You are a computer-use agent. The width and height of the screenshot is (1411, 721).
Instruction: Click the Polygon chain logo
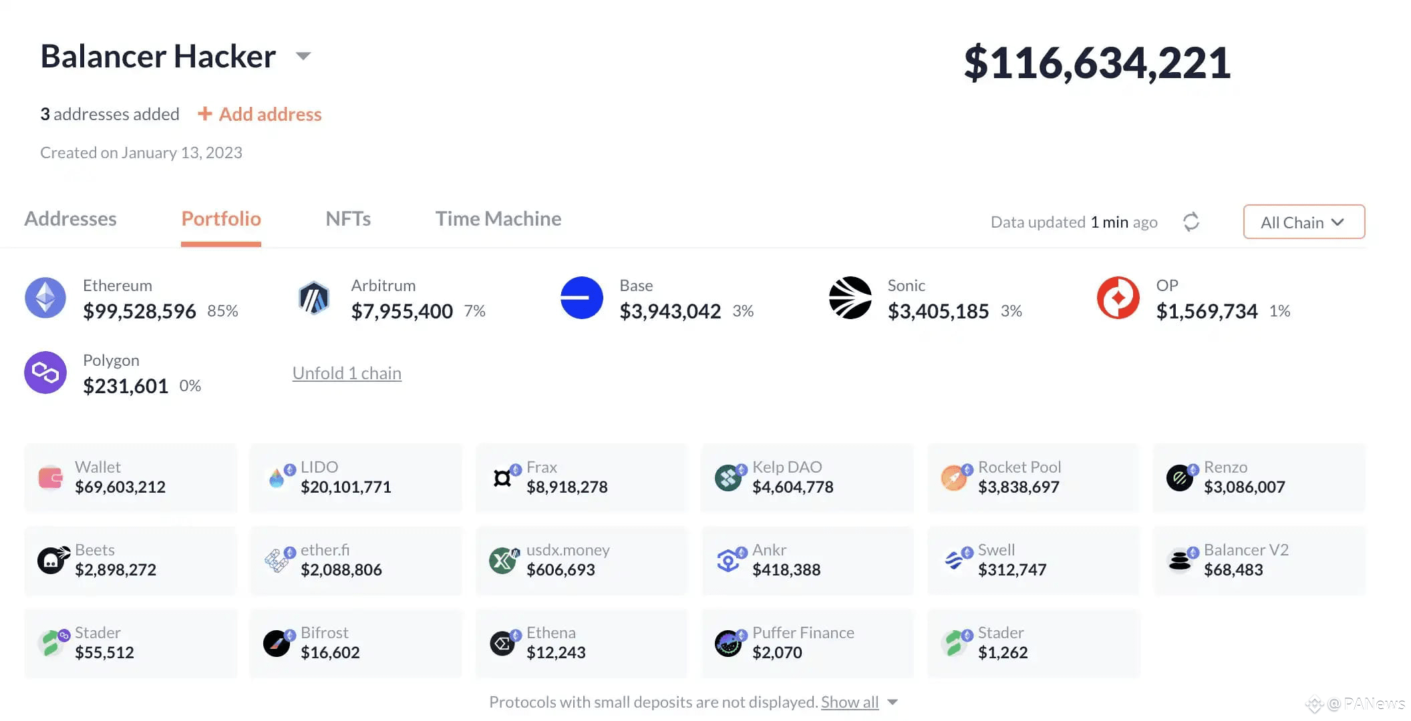coord(45,373)
